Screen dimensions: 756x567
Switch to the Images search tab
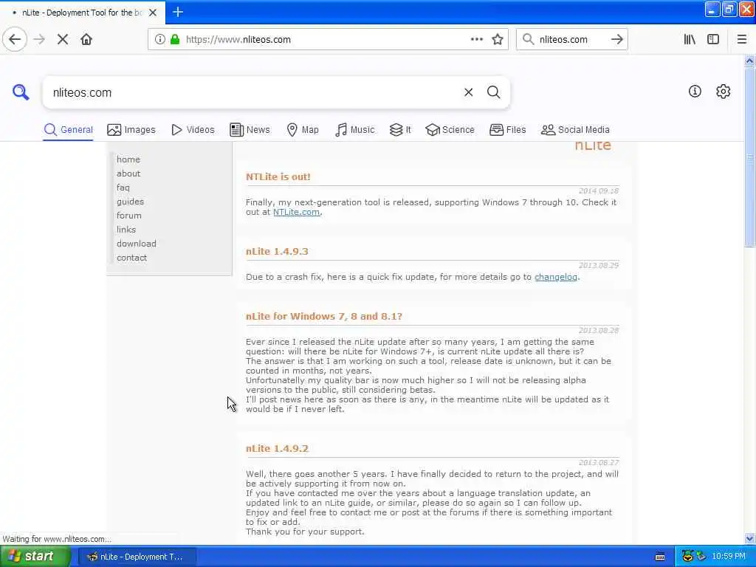[131, 130]
